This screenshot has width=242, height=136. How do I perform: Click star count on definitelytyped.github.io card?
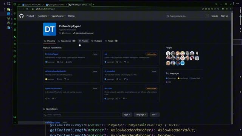click(59, 79)
